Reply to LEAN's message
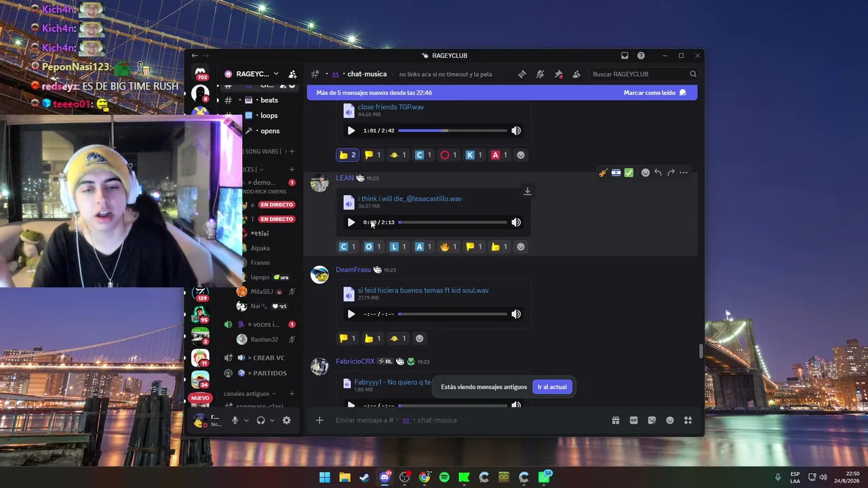Image resolution: width=868 pixels, height=488 pixels. [658, 173]
